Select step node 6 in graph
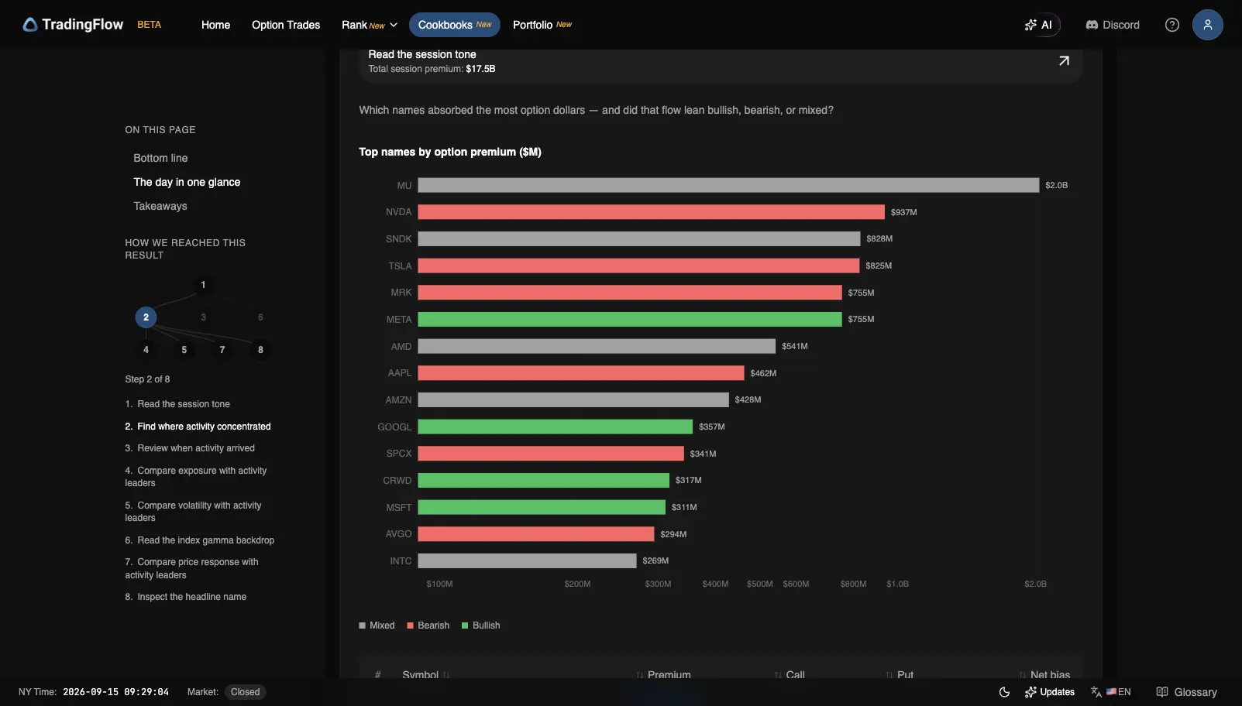This screenshot has height=706, width=1242. [260, 317]
